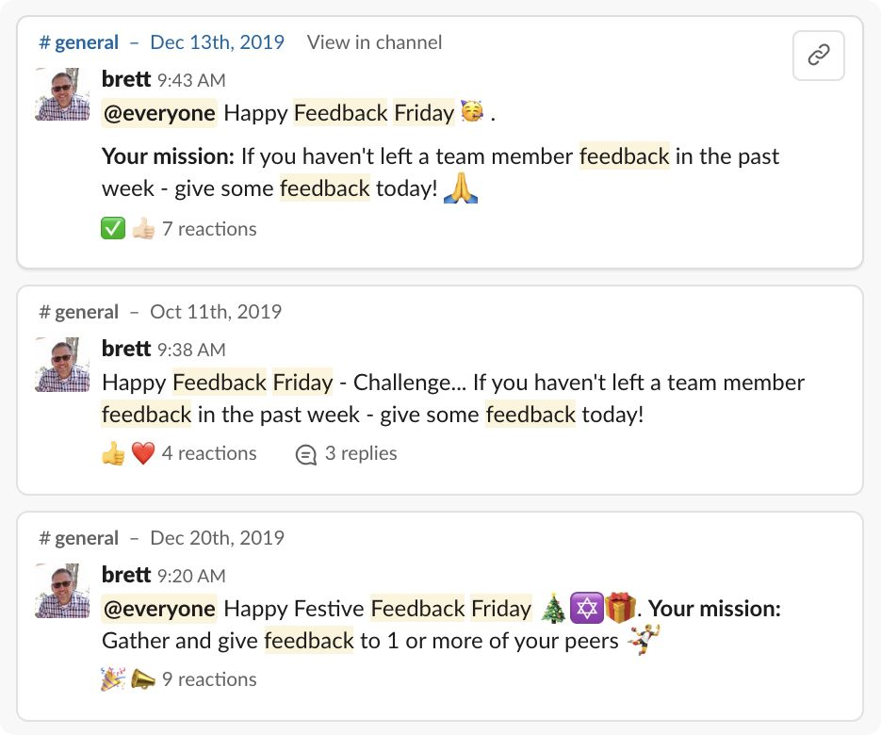Open the #general channel from the first message

(x=78, y=41)
